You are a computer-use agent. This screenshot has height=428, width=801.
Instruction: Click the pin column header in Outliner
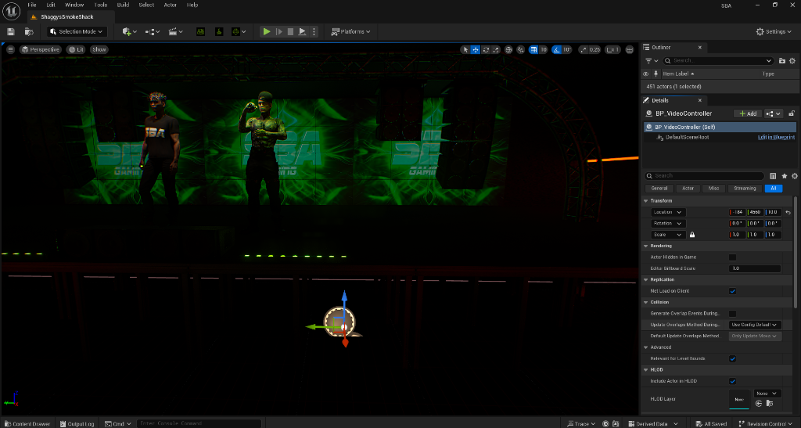[656, 74]
